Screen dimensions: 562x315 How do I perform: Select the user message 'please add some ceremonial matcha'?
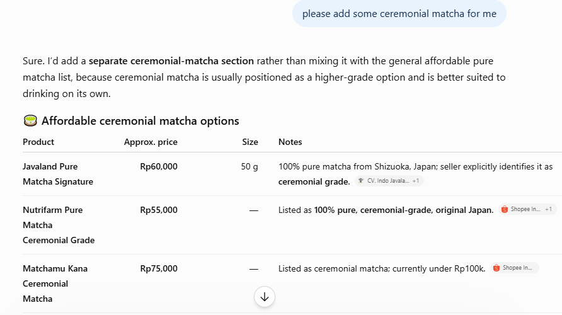399,14
